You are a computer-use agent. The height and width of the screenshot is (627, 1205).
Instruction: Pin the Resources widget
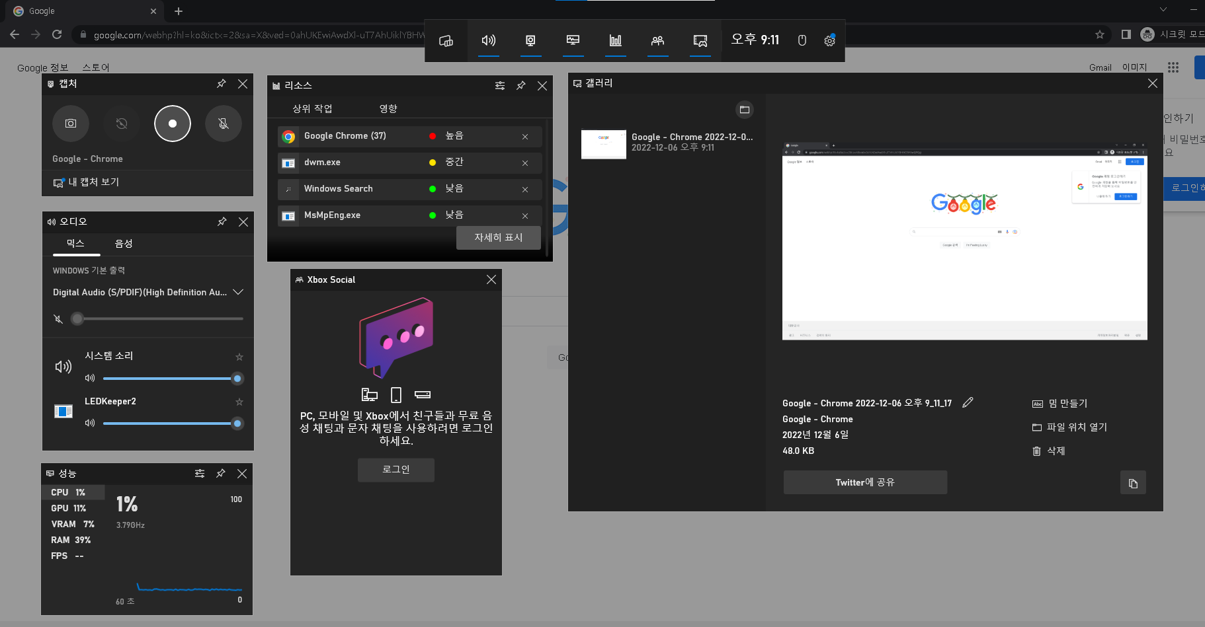point(521,86)
